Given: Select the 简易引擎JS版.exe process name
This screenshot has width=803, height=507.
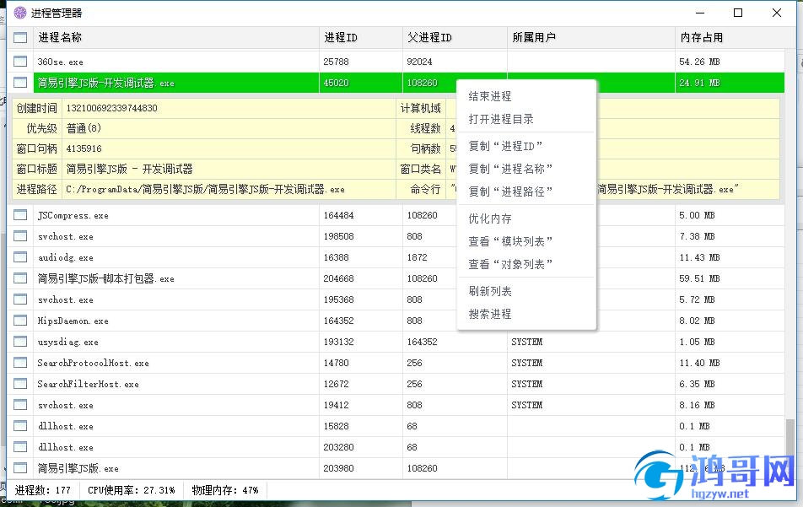Looking at the screenshot, I should [78, 467].
